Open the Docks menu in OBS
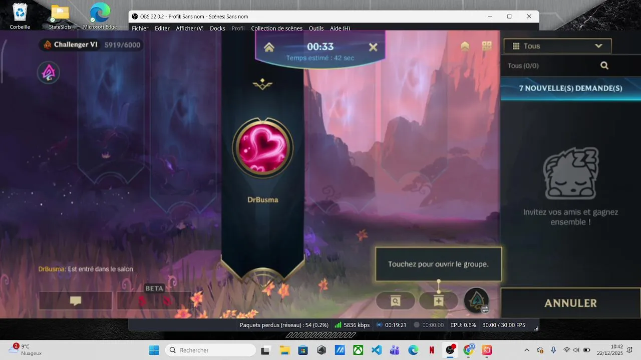641x360 pixels. click(217, 28)
